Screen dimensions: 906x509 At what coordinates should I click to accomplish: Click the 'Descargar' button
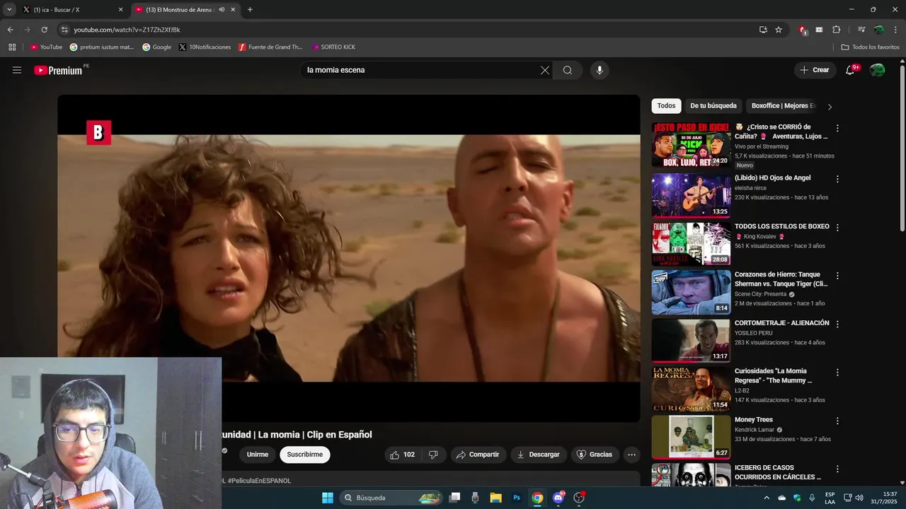pos(539,455)
